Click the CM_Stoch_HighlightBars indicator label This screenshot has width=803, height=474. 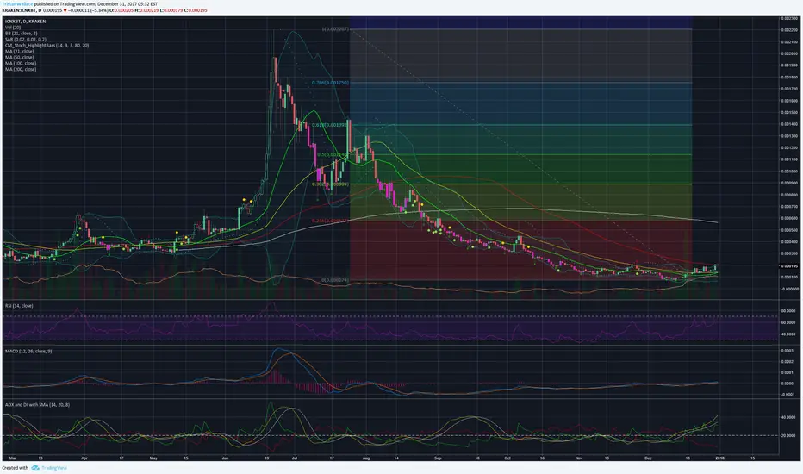(47, 46)
